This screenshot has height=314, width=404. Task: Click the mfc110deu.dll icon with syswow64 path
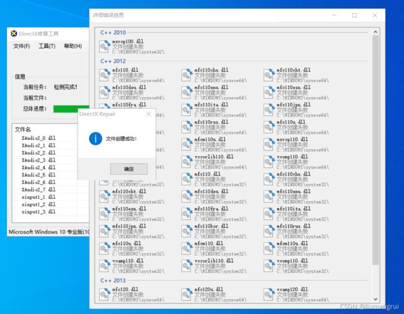tap(104, 92)
